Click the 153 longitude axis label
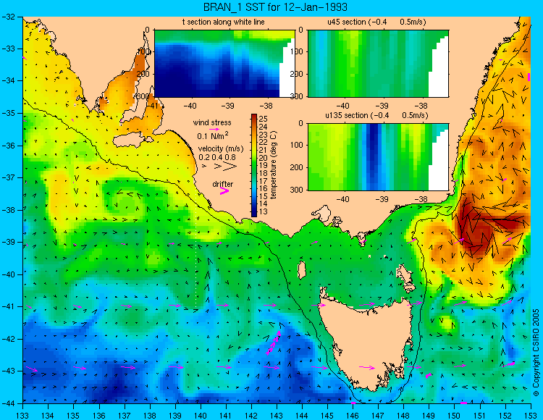Viewport: 543px width, 420px height. (531, 415)
